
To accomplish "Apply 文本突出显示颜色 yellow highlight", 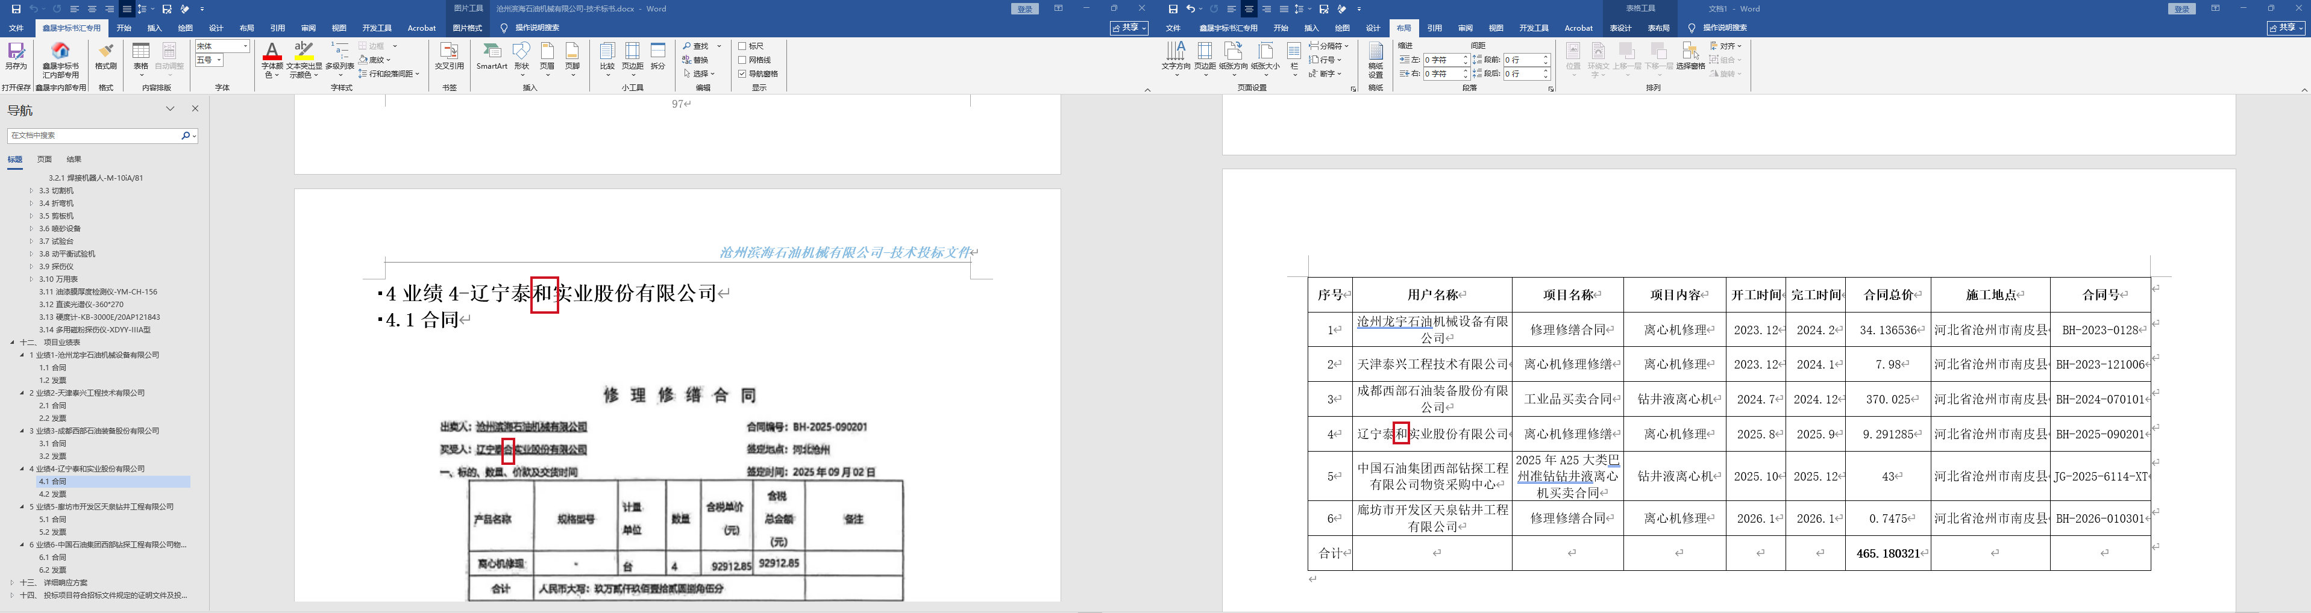I will (304, 59).
